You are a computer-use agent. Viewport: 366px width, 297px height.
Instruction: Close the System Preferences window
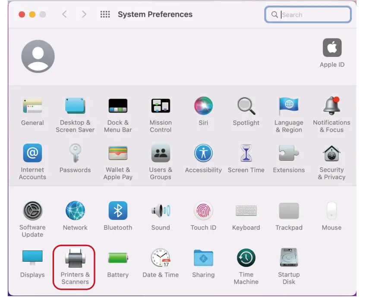pyautogui.click(x=22, y=15)
